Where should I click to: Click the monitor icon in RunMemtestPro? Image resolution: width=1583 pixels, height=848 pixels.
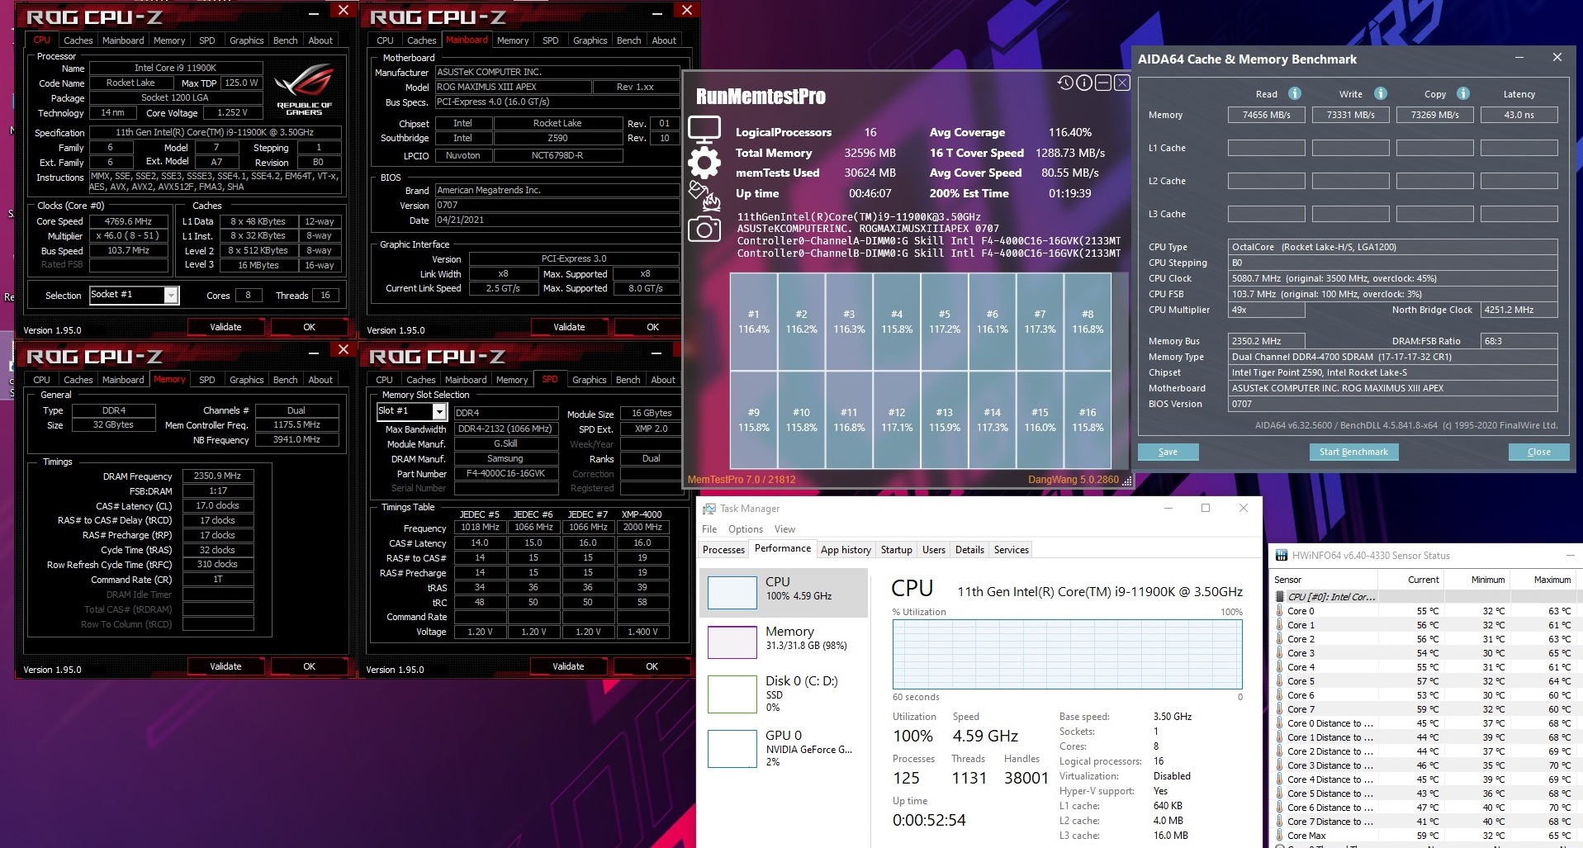point(704,130)
